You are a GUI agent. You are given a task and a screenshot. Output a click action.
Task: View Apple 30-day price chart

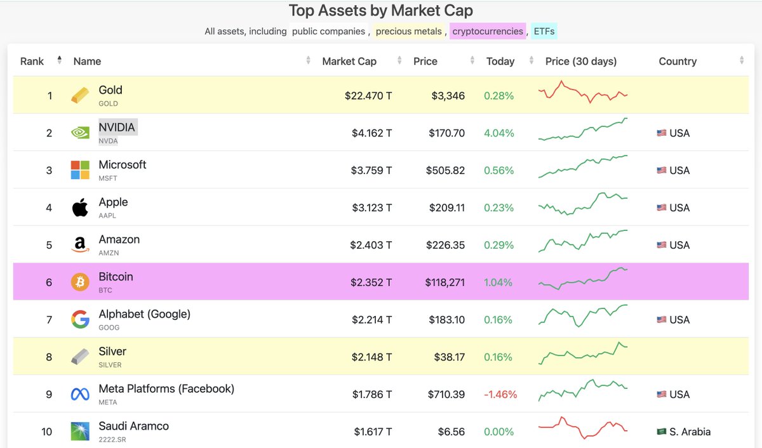(x=583, y=204)
